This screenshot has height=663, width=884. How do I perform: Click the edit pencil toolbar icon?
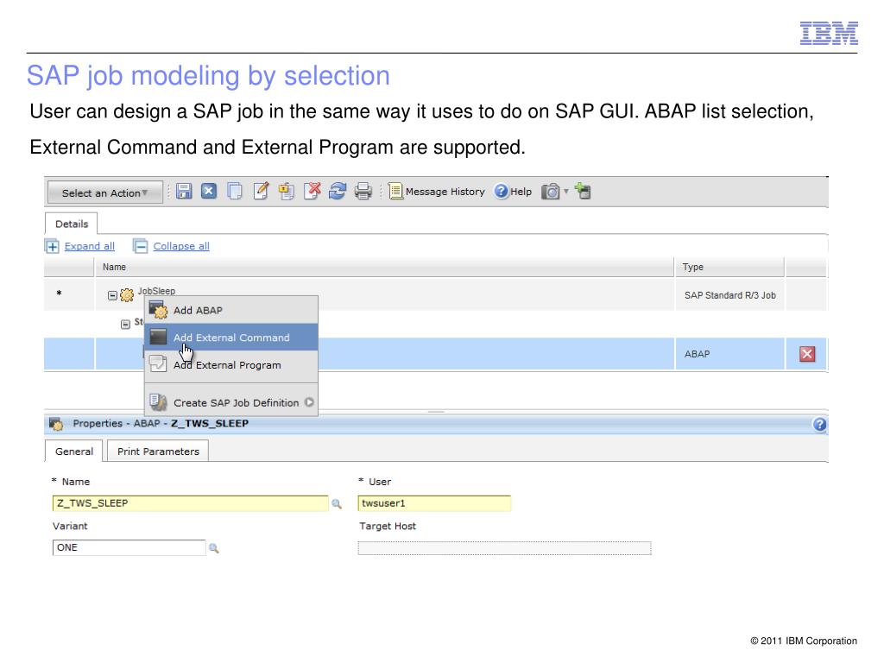(261, 192)
